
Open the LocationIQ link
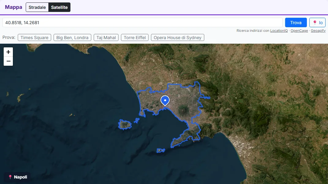pos(279,31)
